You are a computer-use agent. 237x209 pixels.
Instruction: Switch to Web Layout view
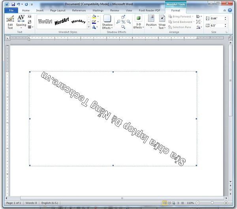tap(173, 203)
